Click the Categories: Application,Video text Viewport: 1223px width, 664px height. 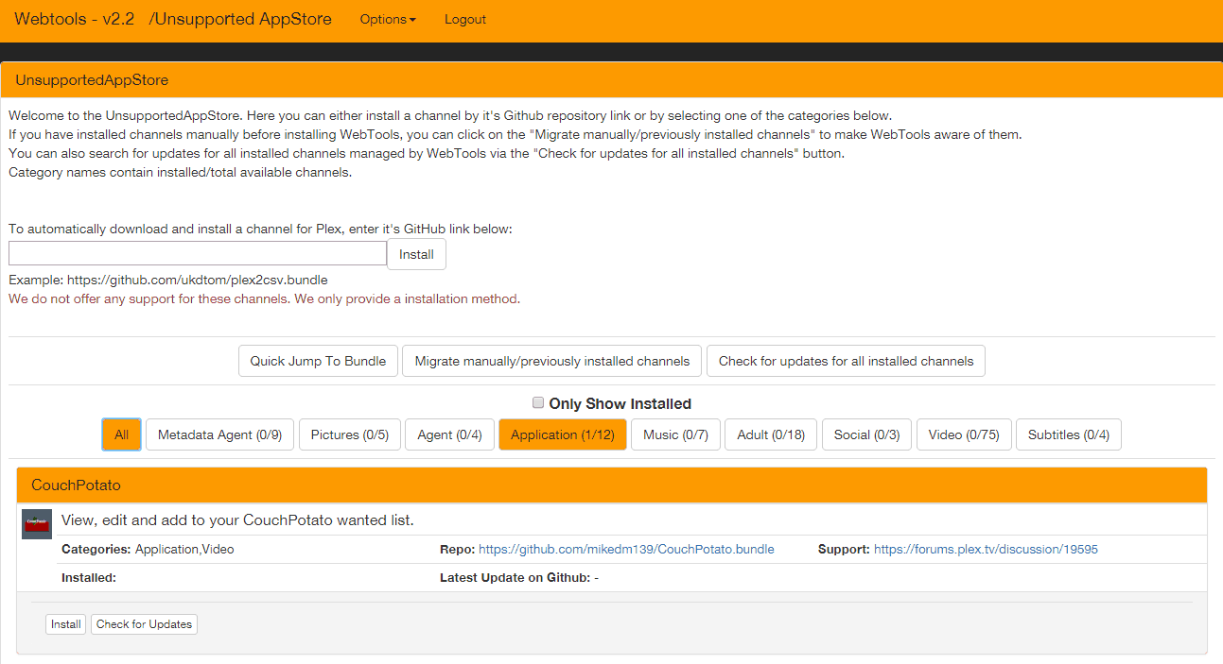point(148,549)
